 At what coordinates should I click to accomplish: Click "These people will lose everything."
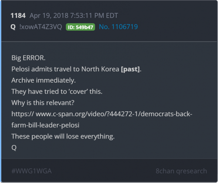[x=63, y=137]
